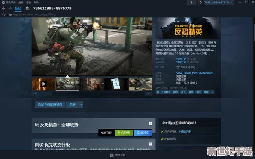Open the question mark help icon
The height and width of the screenshot is (159, 255).
(200, 3)
